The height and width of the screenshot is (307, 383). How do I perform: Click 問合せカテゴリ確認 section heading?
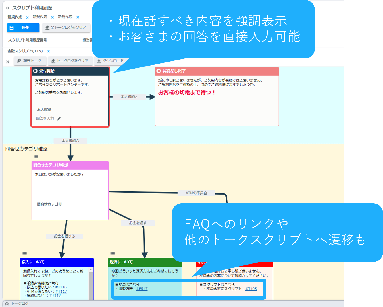tap(27, 149)
